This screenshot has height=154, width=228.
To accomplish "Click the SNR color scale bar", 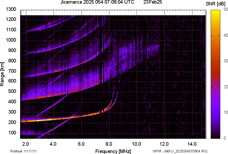I will [215, 74].
